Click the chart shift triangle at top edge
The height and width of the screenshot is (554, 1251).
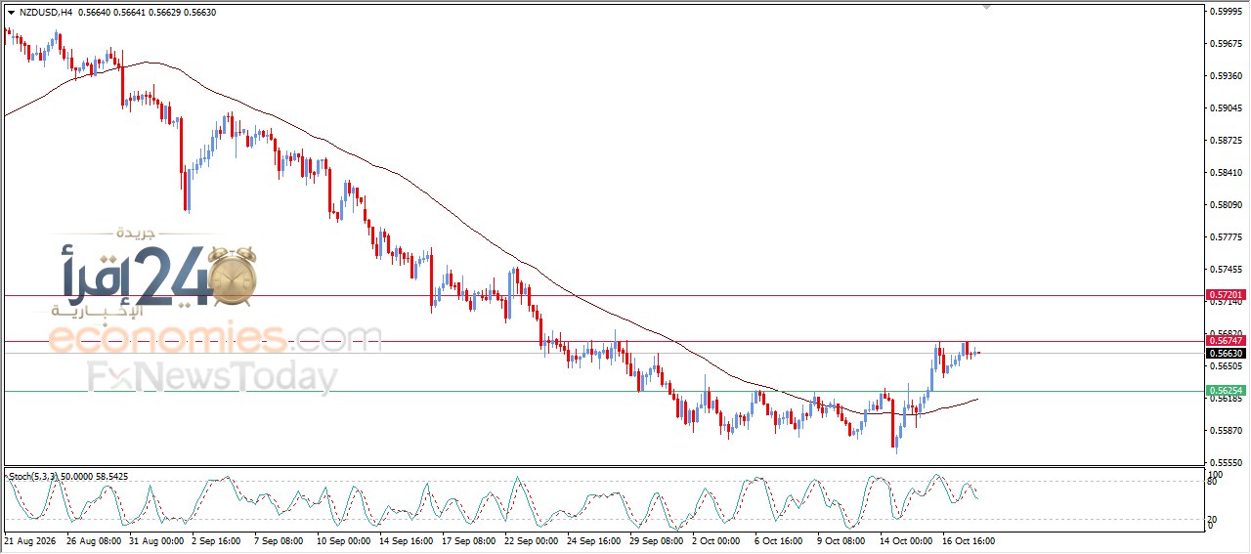tap(987, 7)
